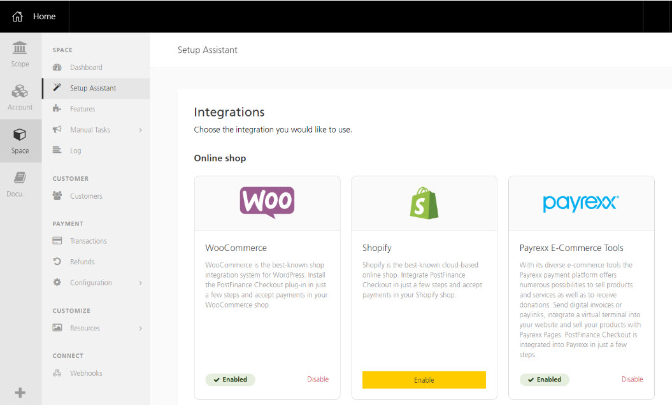This screenshot has width=672, height=405.
Task: Expand the Resources chevron
Action: click(x=141, y=329)
